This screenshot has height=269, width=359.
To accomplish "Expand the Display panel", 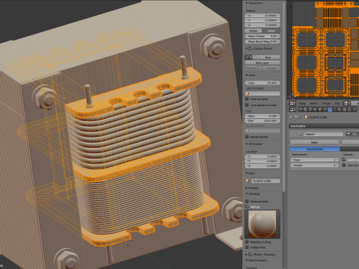I will [x=247, y=188].
